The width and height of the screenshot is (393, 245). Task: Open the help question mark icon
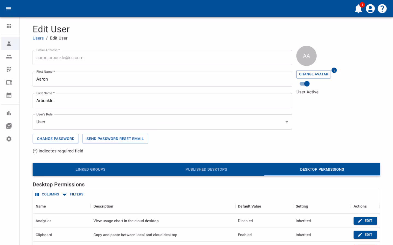click(382, 8)
